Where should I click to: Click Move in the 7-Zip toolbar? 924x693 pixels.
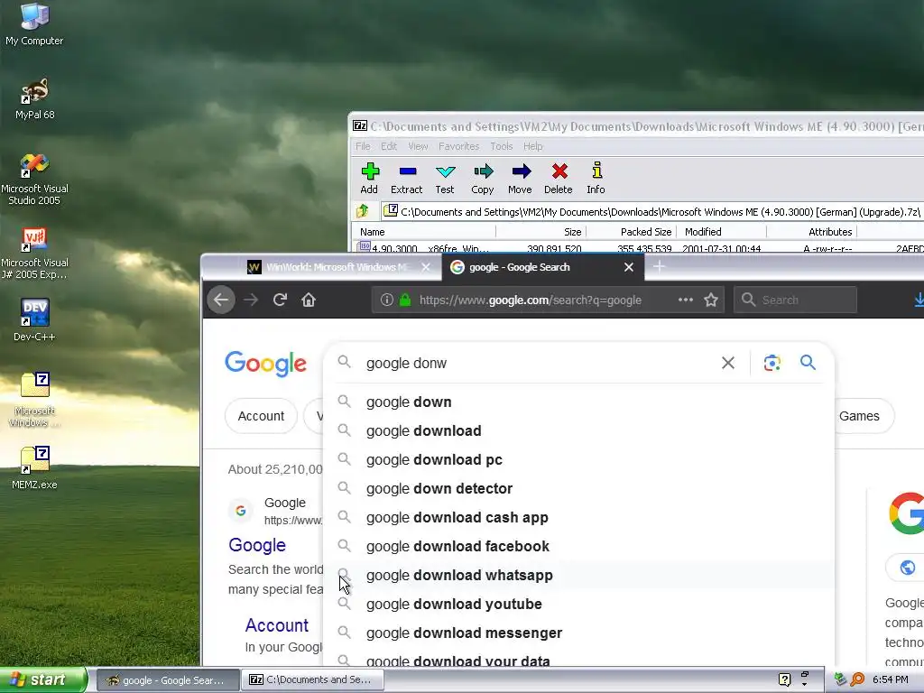(x=521, y=178)
